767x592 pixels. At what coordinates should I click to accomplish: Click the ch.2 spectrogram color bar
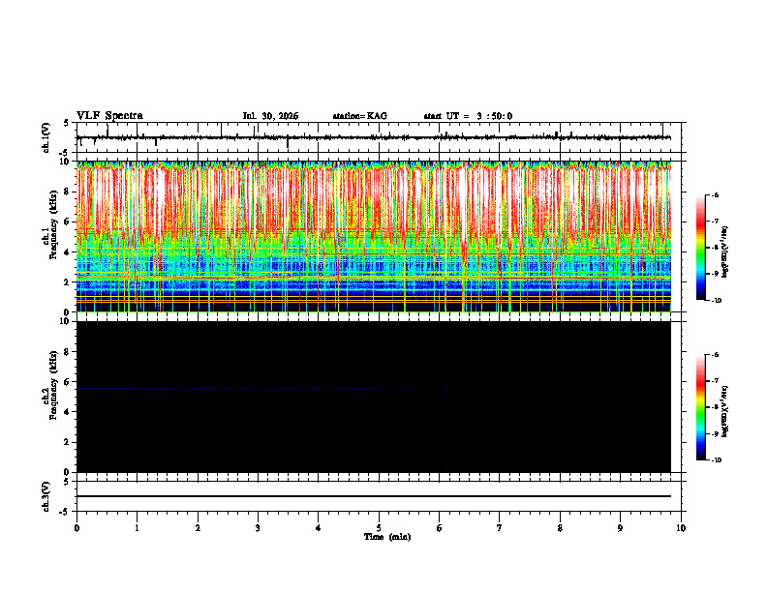click(701, 407)
